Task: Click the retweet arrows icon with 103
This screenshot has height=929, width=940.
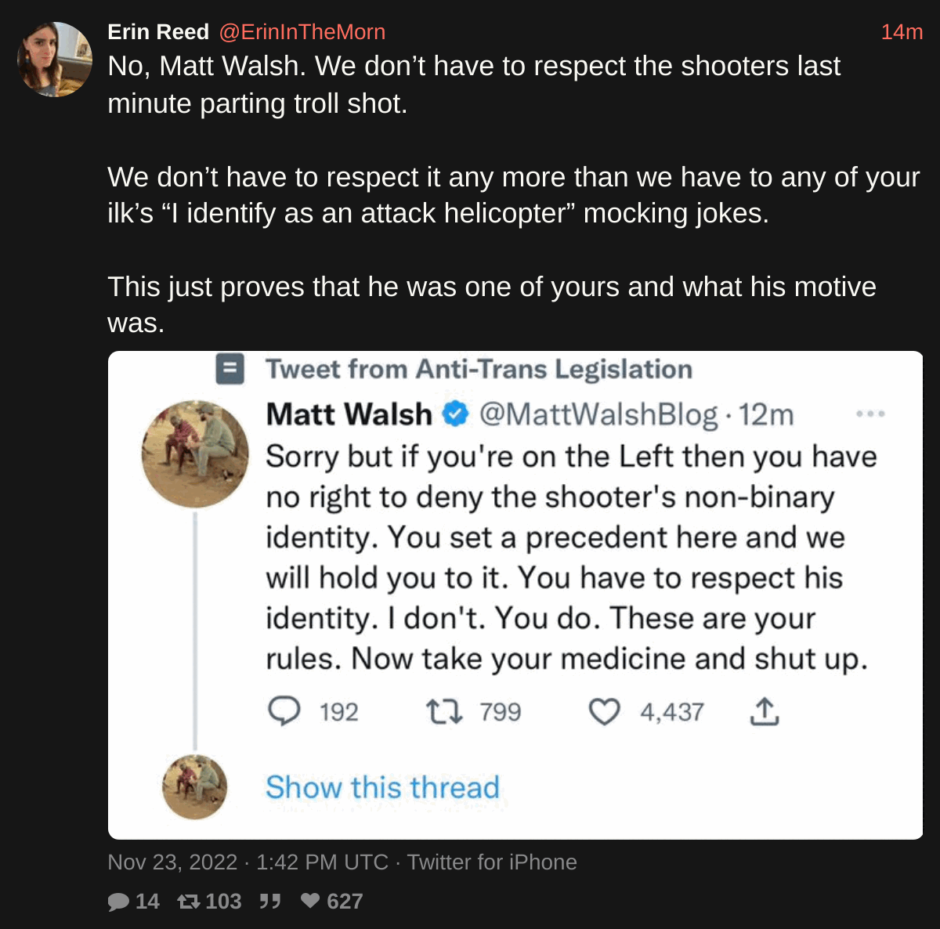Action: point(189,902)
